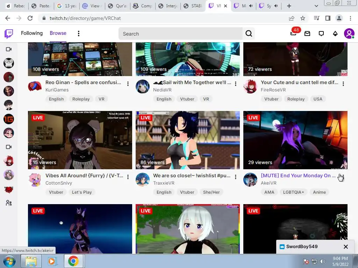Open the Twitch inbox icon

tap(307, 34)
